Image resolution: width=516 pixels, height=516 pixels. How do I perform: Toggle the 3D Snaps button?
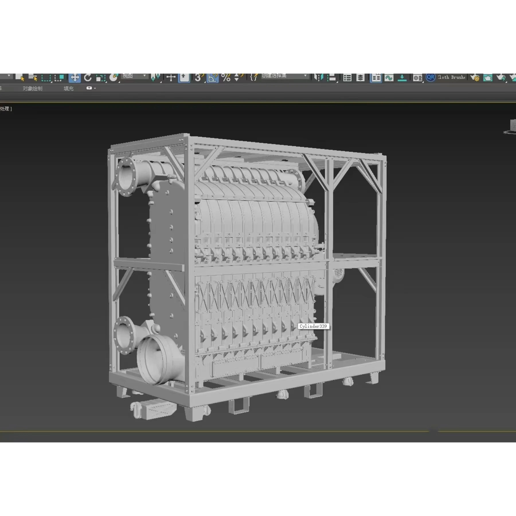[198, 77]
